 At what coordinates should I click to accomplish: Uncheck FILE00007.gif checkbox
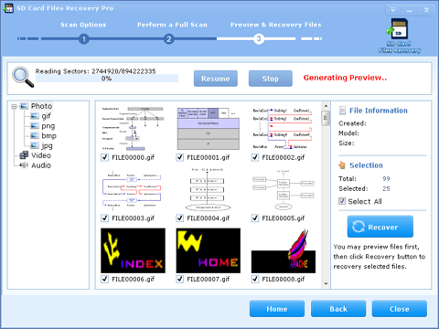pyautogui.click(x=180, y=279)
